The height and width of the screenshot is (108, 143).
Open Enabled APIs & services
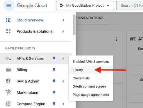coord(91,62)
